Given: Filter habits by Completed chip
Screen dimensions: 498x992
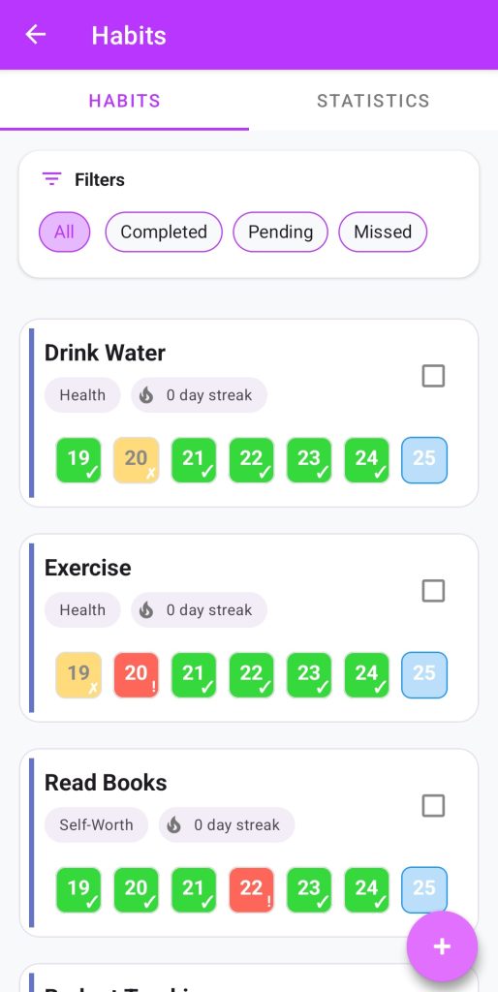Looking at the screenshot, I should point(164,232).
